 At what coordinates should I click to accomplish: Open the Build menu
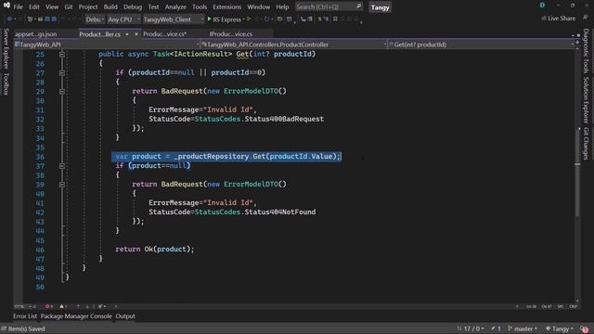(x=110, y=6)
